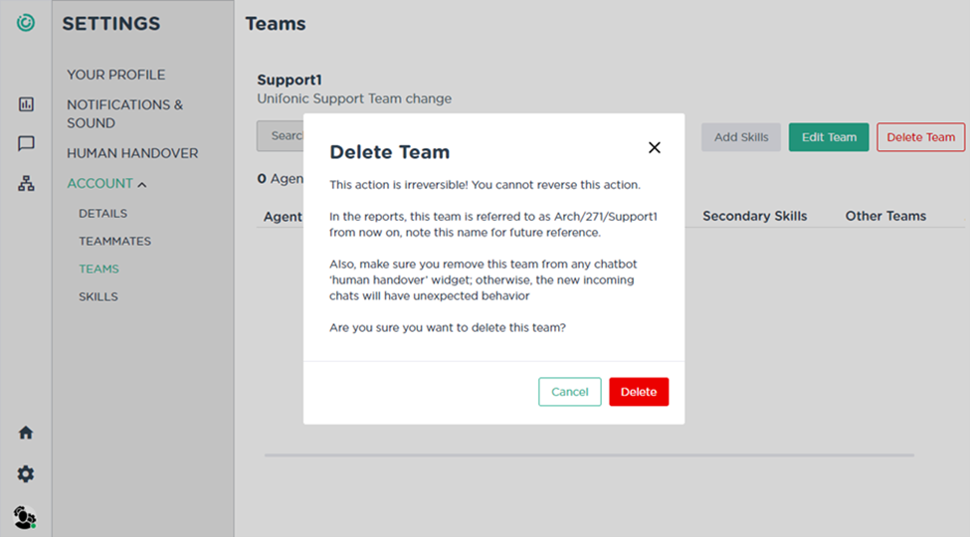
Task: Click the Support1 team name
Action: pyautogui.click(x=290, y=80)
